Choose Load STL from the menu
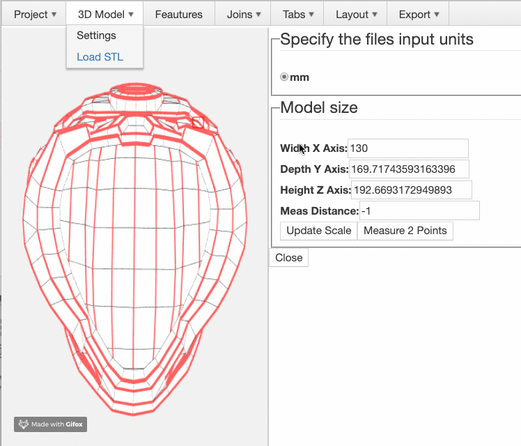521x446 pixels. tap(100, 57)
